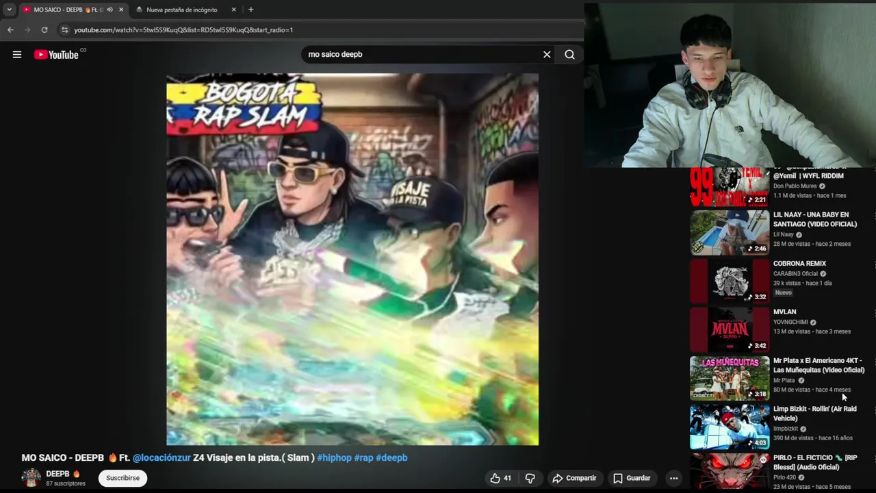Subscribe with the Suscribirse button
The width and height of the screenshot is (876, 493).
point(123,478)
